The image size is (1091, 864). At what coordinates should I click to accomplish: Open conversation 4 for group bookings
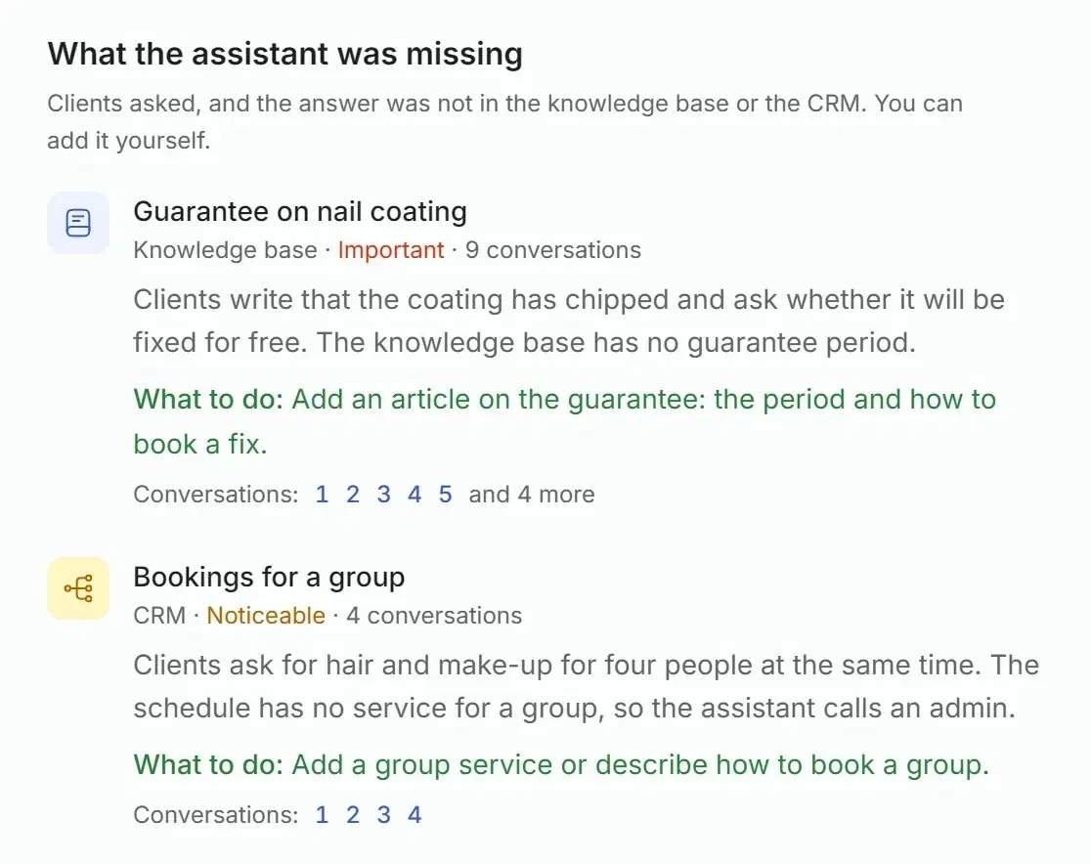click(415, 814)
